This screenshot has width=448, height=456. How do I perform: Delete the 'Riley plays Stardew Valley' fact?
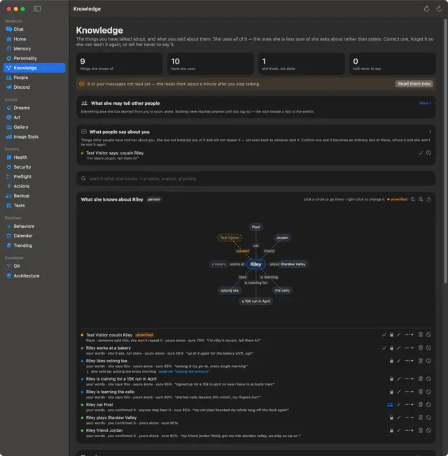[x=420, y=418]
